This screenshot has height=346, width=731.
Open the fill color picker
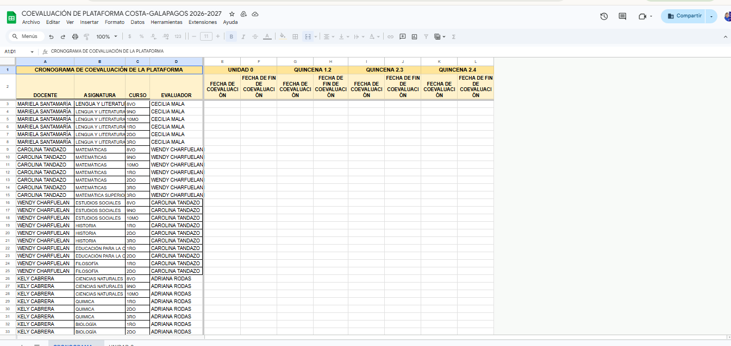click(282, 37)
